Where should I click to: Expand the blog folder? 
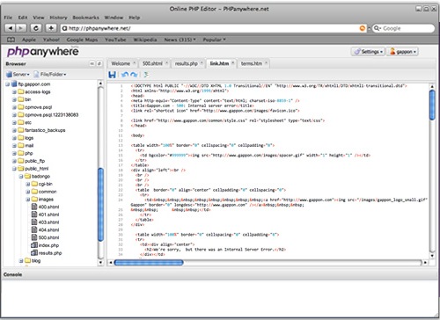[21, 260]
